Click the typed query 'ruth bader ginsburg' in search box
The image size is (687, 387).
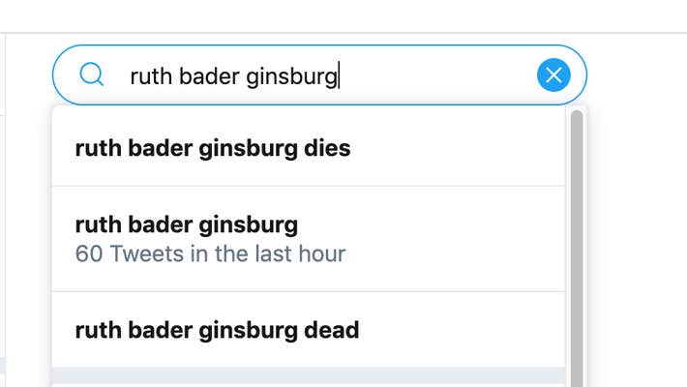[234, 76]
